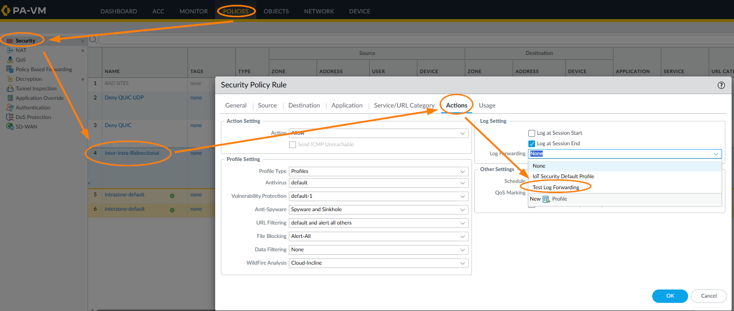The width and height of the screenshot is (734, 311).
Task: Click the policy search input field
Action: click(x=411, y=40)
